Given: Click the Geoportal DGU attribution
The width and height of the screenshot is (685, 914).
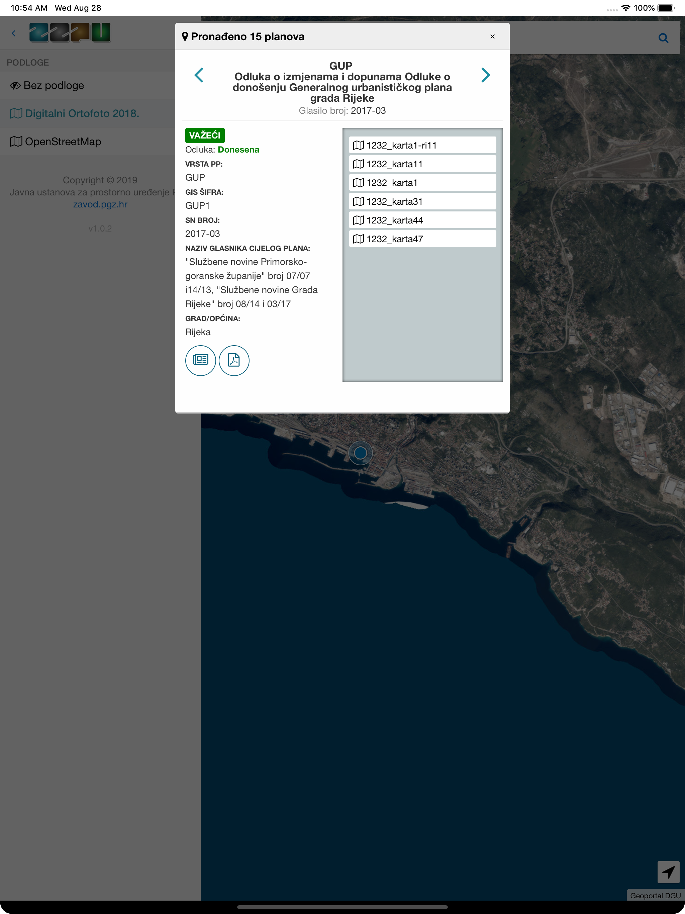Looking at the screenshot, I should click(655, 895).
